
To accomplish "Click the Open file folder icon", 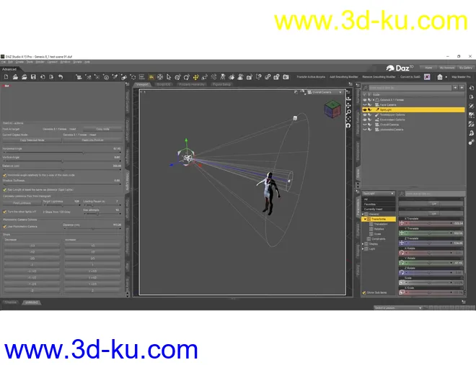I will pyautogui.click(x=14, y=76).
